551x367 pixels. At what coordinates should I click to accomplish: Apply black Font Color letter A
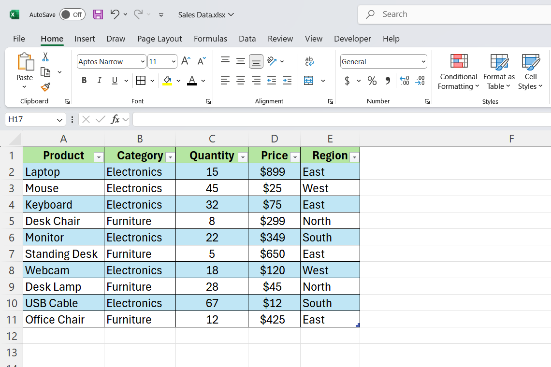pyautogui.click(x=192, y=81)
